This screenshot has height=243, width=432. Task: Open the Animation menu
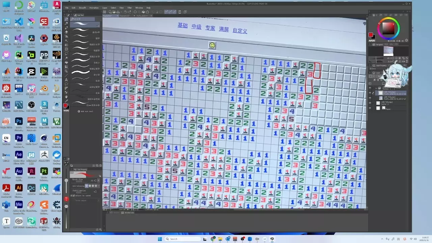coord(94,7)
